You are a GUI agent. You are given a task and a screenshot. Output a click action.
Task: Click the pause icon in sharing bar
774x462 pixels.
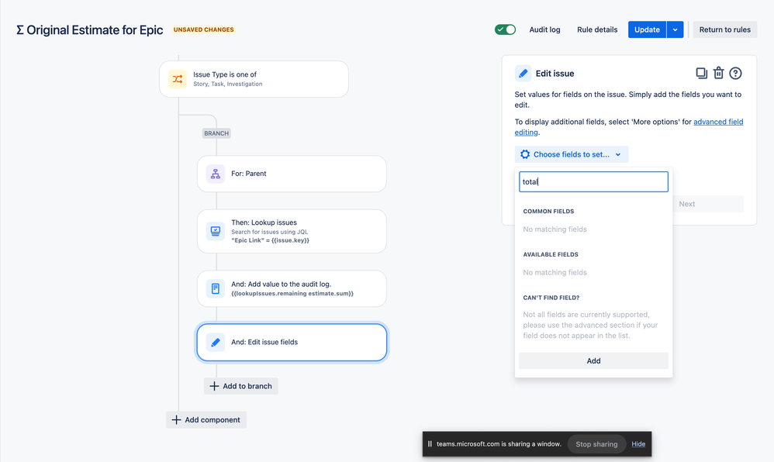point(430,443)
